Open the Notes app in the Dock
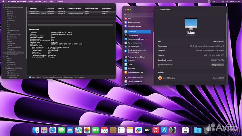Viewport: 242px width, 136px height. click(130, 130)
